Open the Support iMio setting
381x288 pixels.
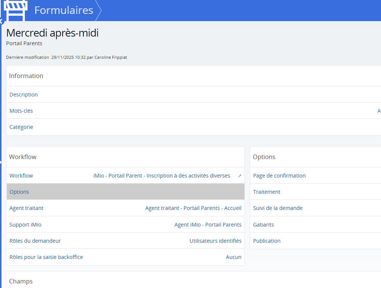pos(25,224)
